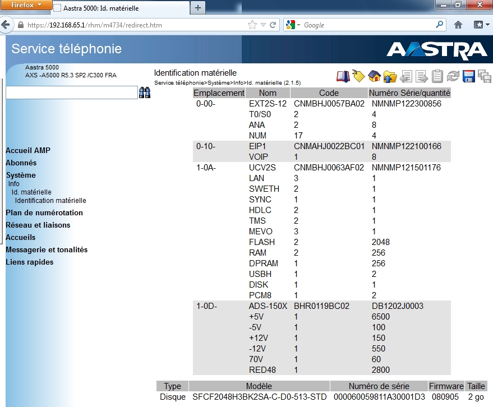Click disk model SFCF2048H3BK2SA-C-D0-513-STD
Screen dimensions: 493x407
pyautogui.click(x=259, y=397)
